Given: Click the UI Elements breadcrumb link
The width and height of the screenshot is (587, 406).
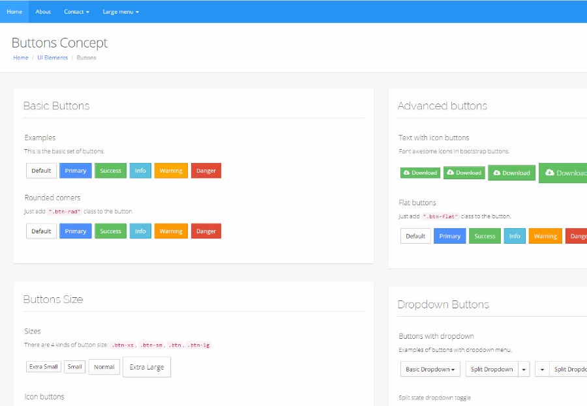Looking at the screenshot, I should coord(52,57).
